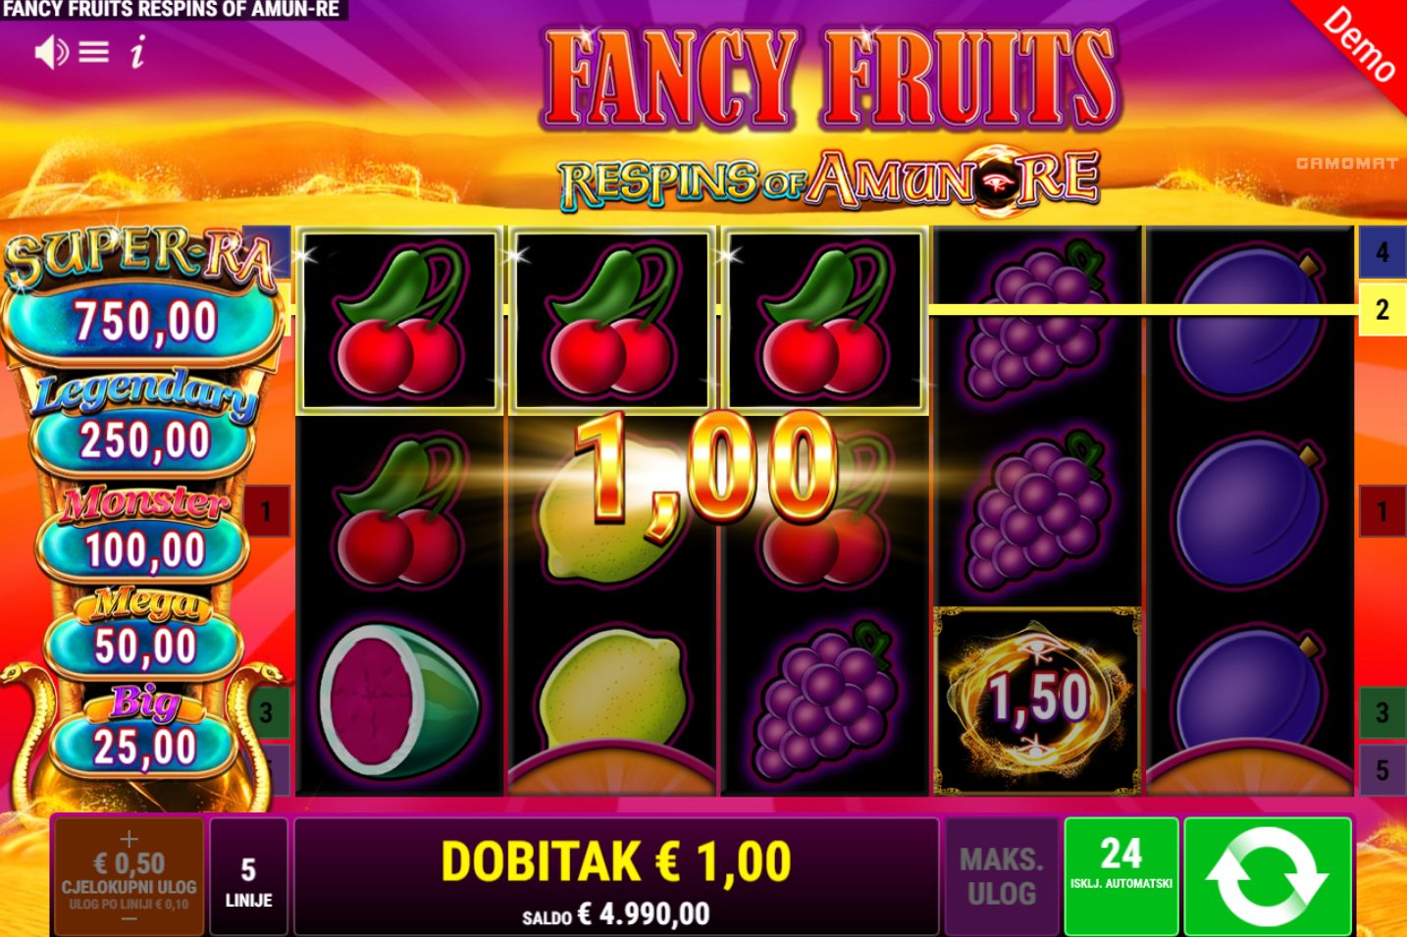Screen dimensions: 1407x937
Task: Increase total bet with plus sign
Action: [x=129, y=839]
